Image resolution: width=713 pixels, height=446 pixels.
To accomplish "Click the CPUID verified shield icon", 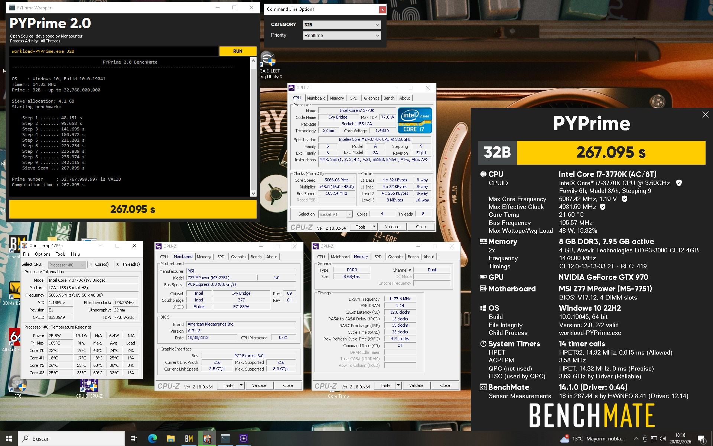I will click(x=679, y=183).
